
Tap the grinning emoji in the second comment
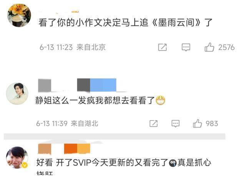point(160,100)
